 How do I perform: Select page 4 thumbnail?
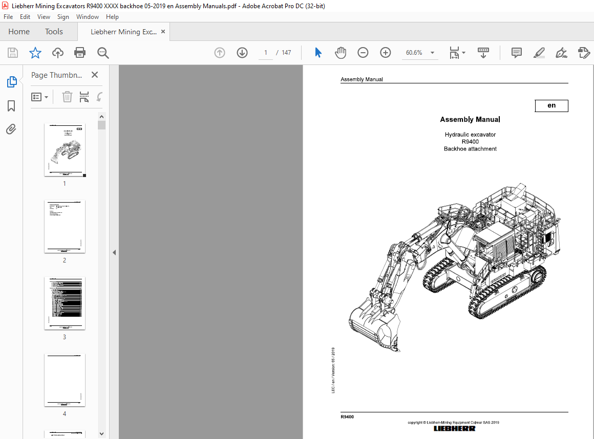(65, 380)
